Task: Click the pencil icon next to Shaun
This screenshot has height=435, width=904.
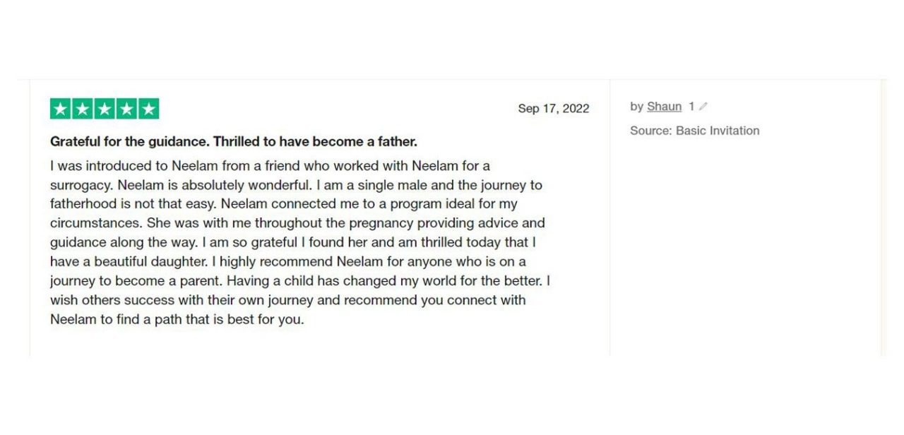Action: [x=703, y=107]
